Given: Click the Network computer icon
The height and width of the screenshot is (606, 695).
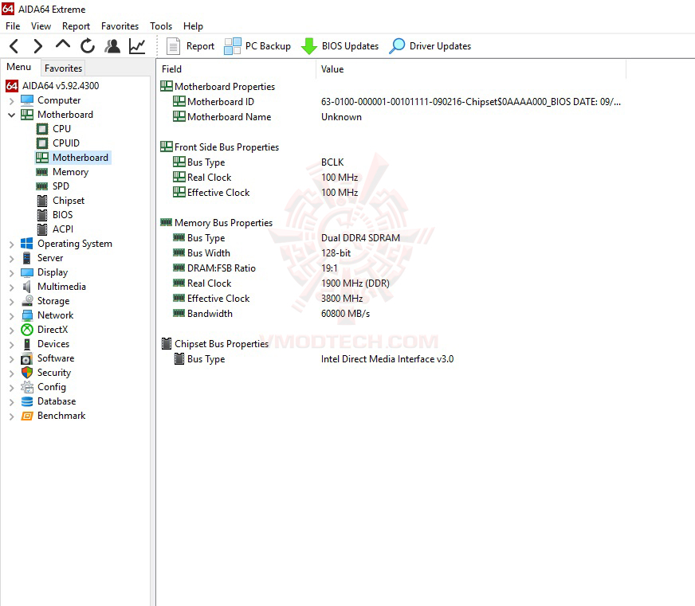Looking at the screenshot, I should tap(27, 315).
